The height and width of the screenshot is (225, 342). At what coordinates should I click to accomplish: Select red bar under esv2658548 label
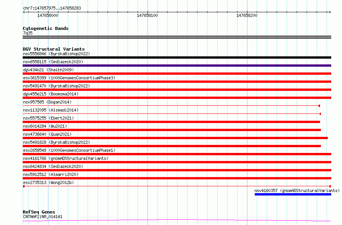(177, 154)
